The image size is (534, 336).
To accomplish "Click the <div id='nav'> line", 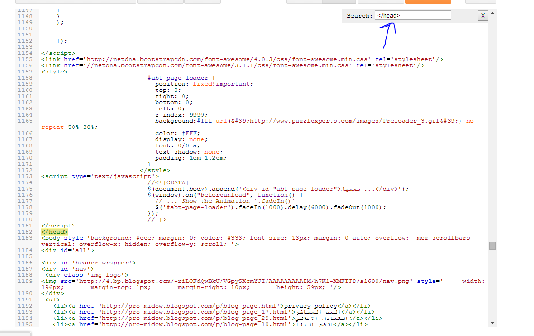I will point(68,269).
